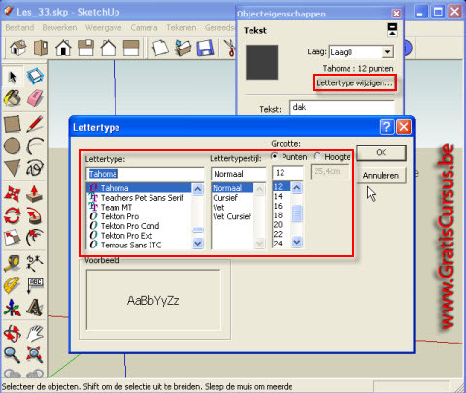Click Lettertype wijzigen button

[354, 83]
